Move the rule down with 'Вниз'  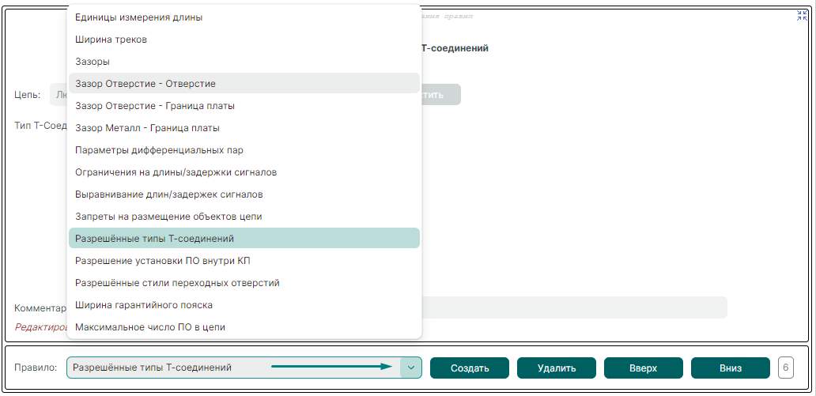(730, 368)
